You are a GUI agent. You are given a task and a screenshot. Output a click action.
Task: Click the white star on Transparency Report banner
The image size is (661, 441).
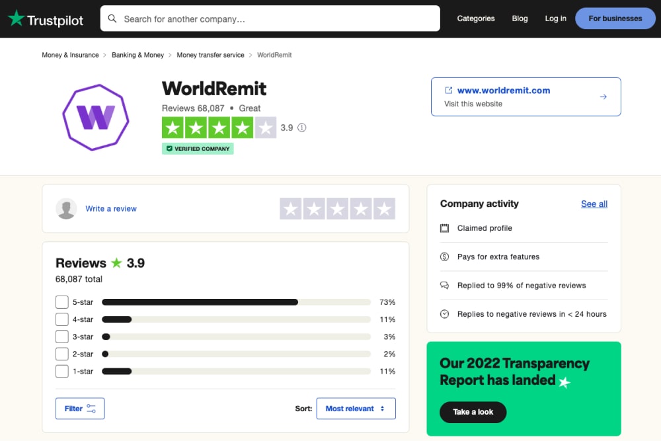point(564,382)
